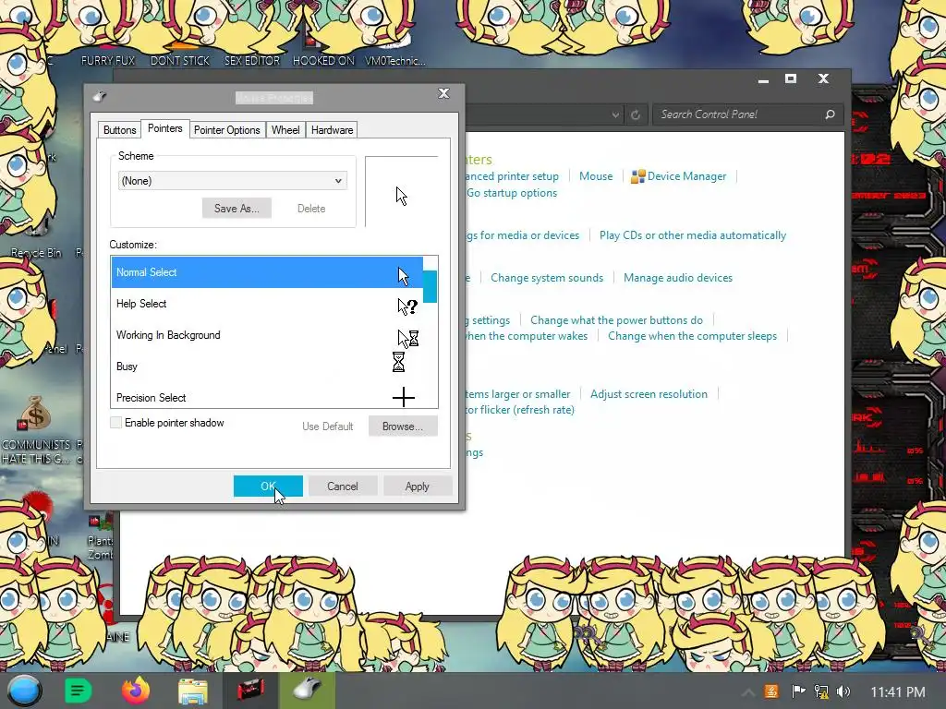Show hidden tray icons arrow
This screenshot has height=709, width=946.
[747, 692]
